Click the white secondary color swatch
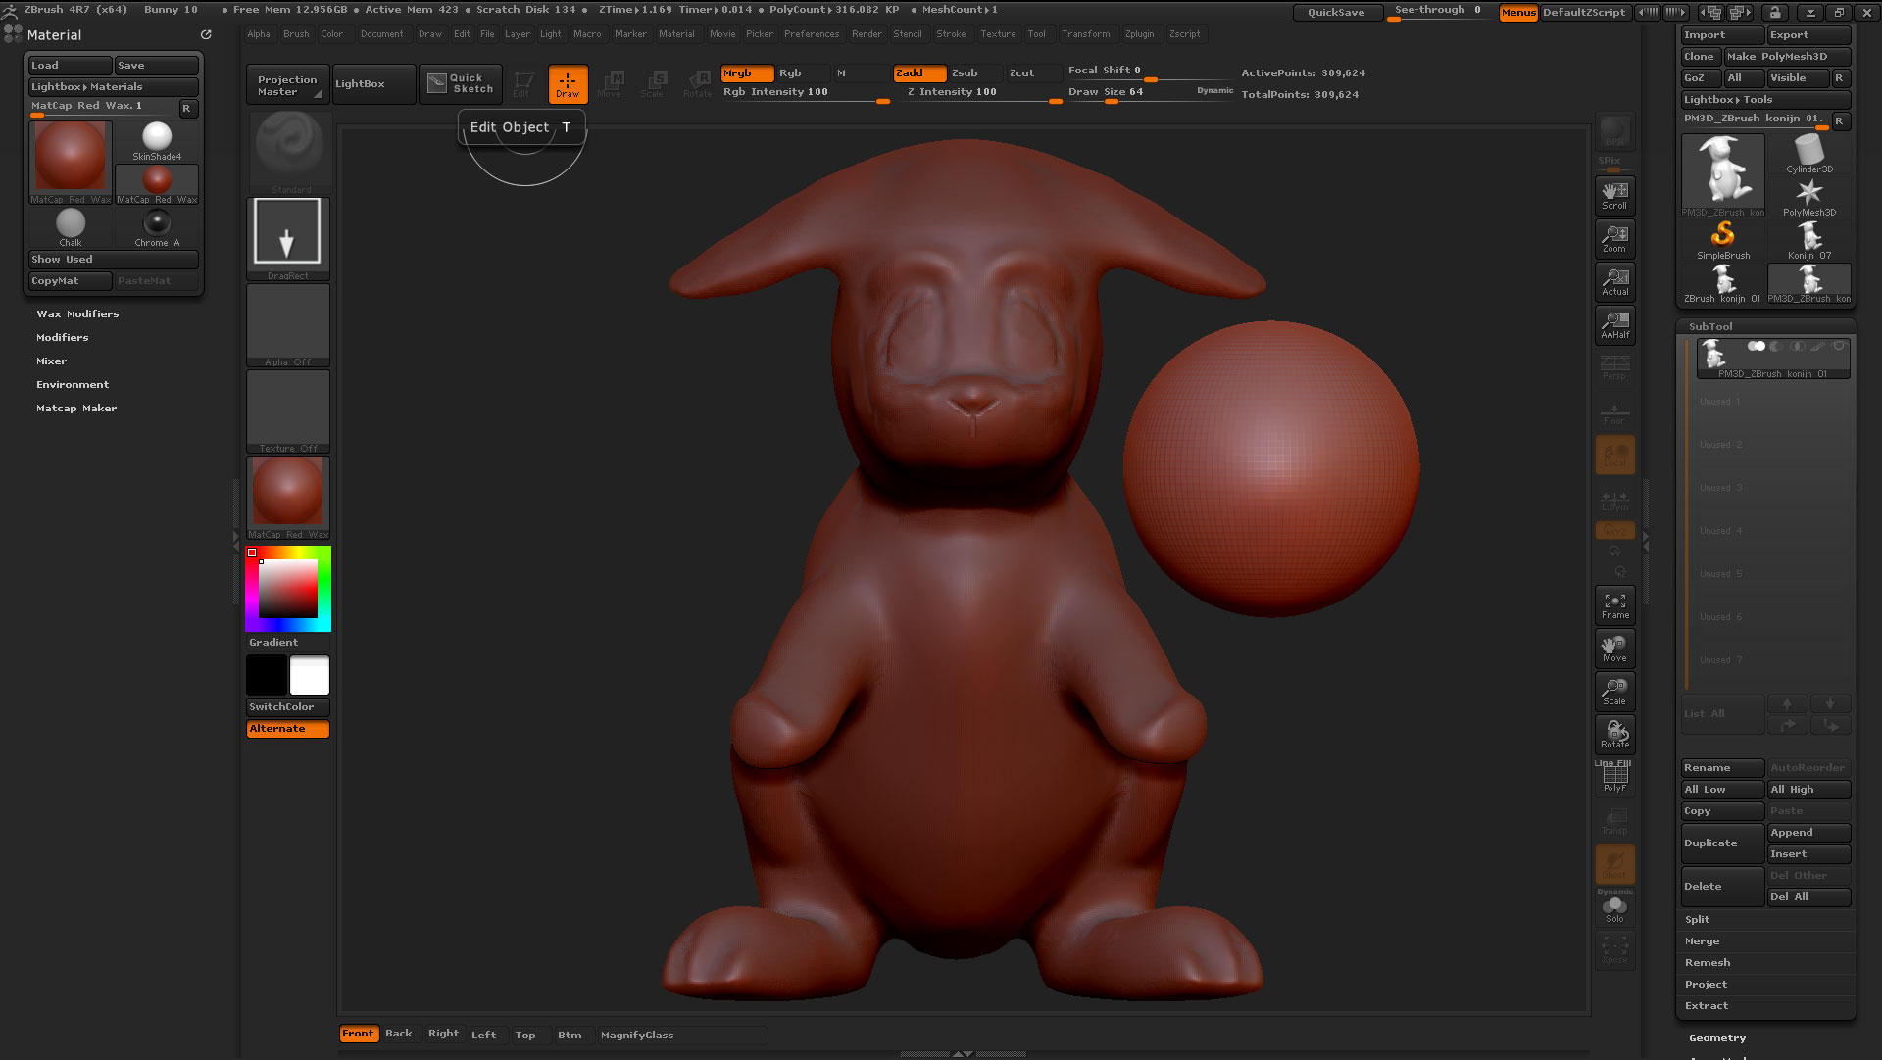 pyautogui.click(x=310, y=676)
